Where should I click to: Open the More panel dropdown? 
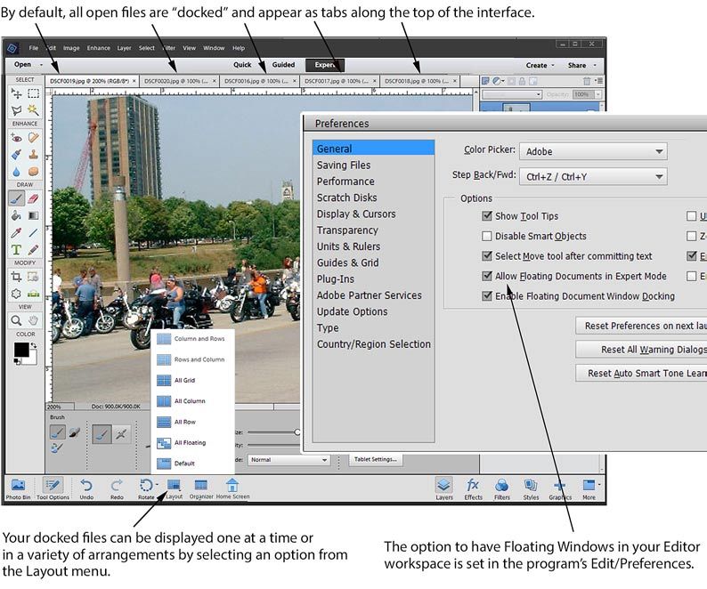(x=599, y=484)
